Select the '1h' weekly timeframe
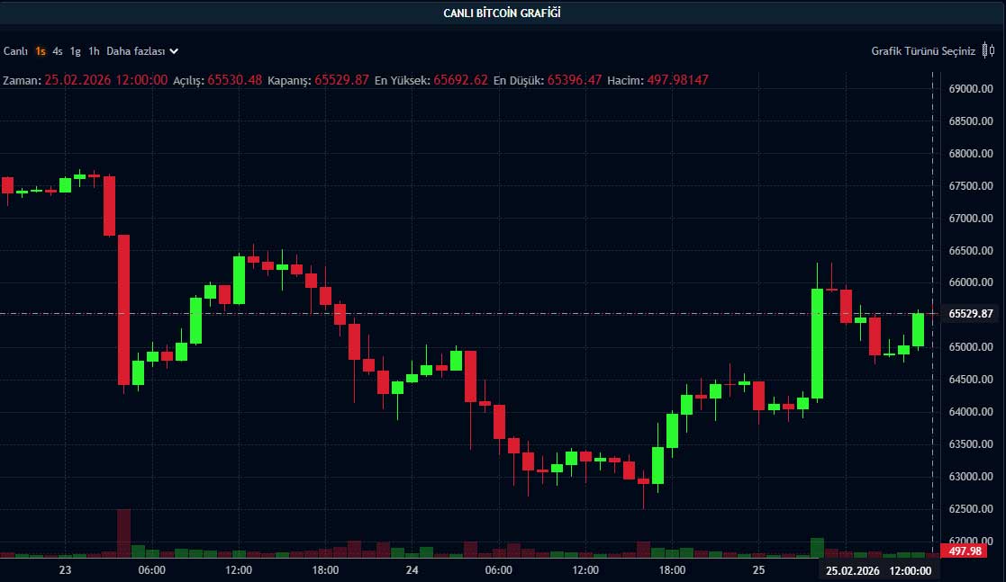This screenshot has height=582, width=1006. pos(94,51)
